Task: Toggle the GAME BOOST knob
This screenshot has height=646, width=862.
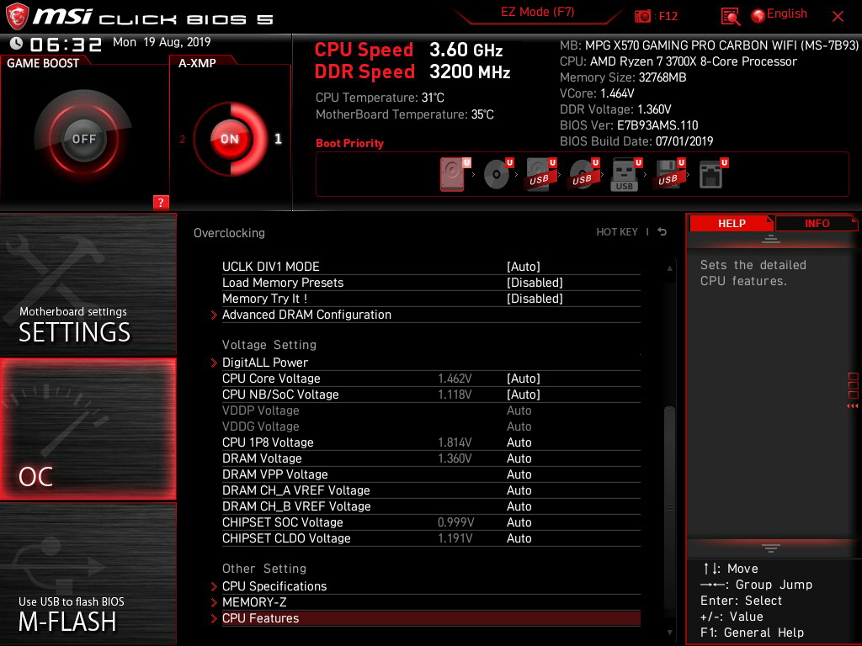Action: (x=83, y=139)
